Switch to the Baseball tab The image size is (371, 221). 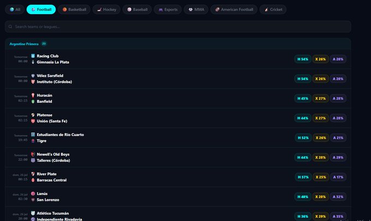pos(137,9)
